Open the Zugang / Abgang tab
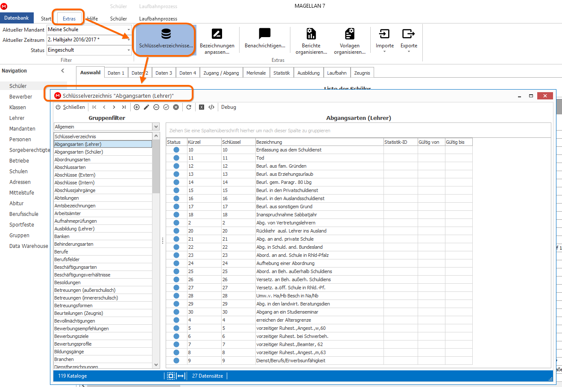The width and height of the screenshot is (562, 387). [222, 73]
